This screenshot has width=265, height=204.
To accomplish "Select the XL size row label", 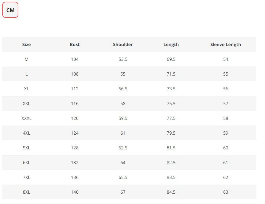I will (26, 89).
